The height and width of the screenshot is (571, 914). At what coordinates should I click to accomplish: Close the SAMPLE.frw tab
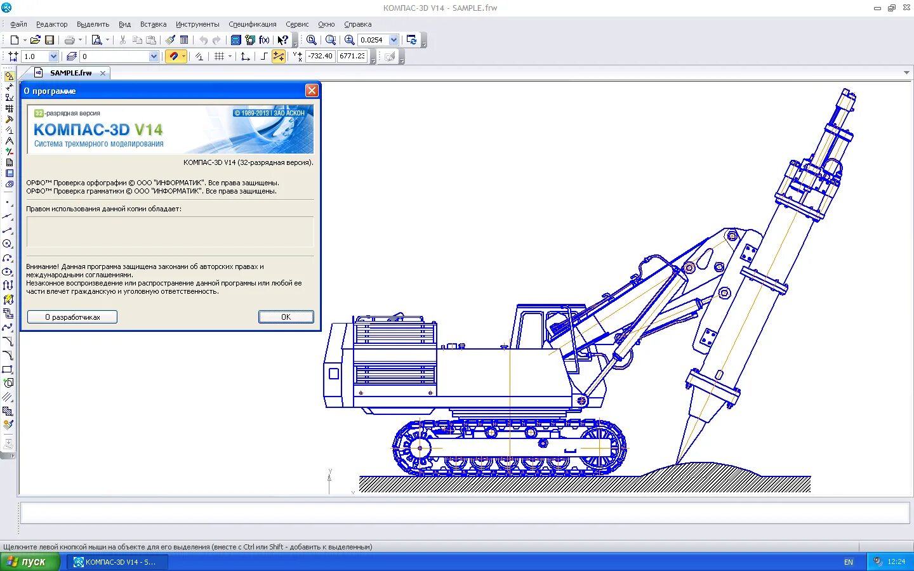pyautogui.click(x=103, y=73)
